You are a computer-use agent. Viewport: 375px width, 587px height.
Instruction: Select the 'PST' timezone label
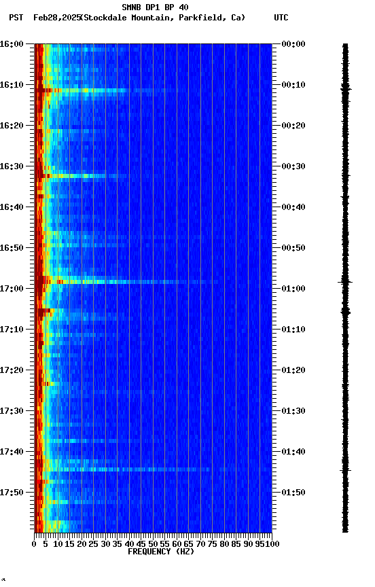click(x=16, y=18)
